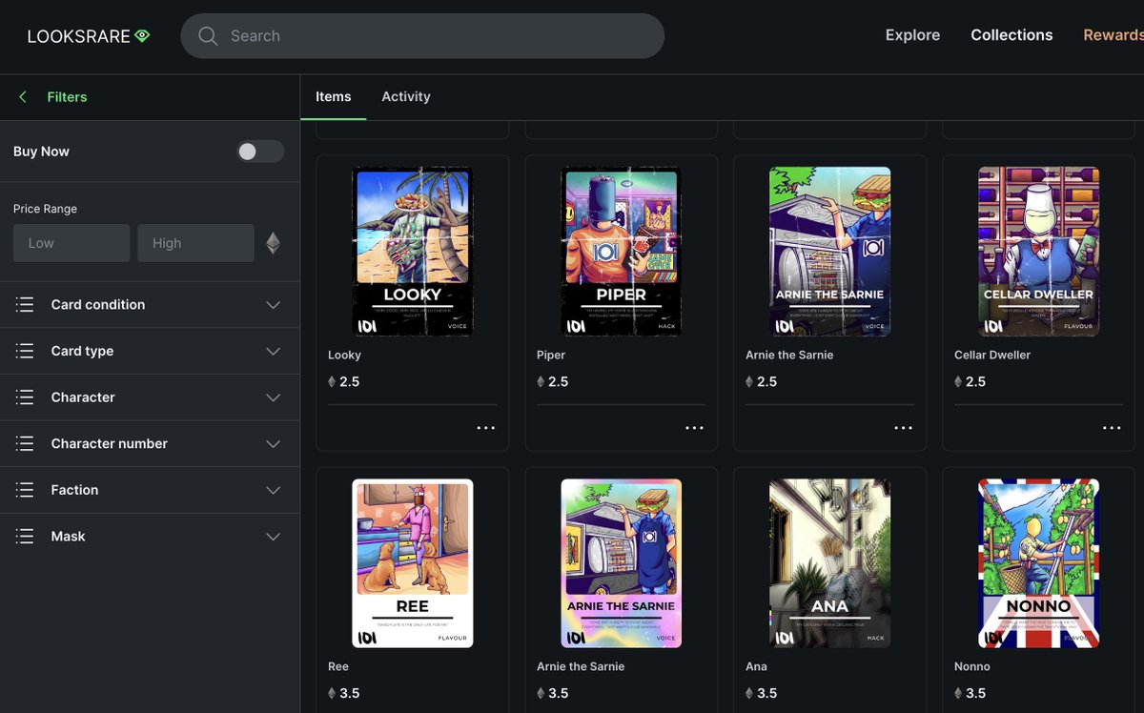
Task: Expand the Card condition filter chevron
Action: tap(274, 305)
